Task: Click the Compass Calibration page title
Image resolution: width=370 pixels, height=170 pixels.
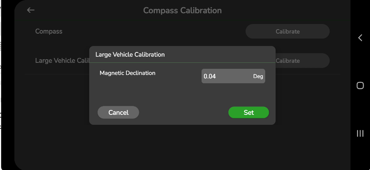Action: 182,10
